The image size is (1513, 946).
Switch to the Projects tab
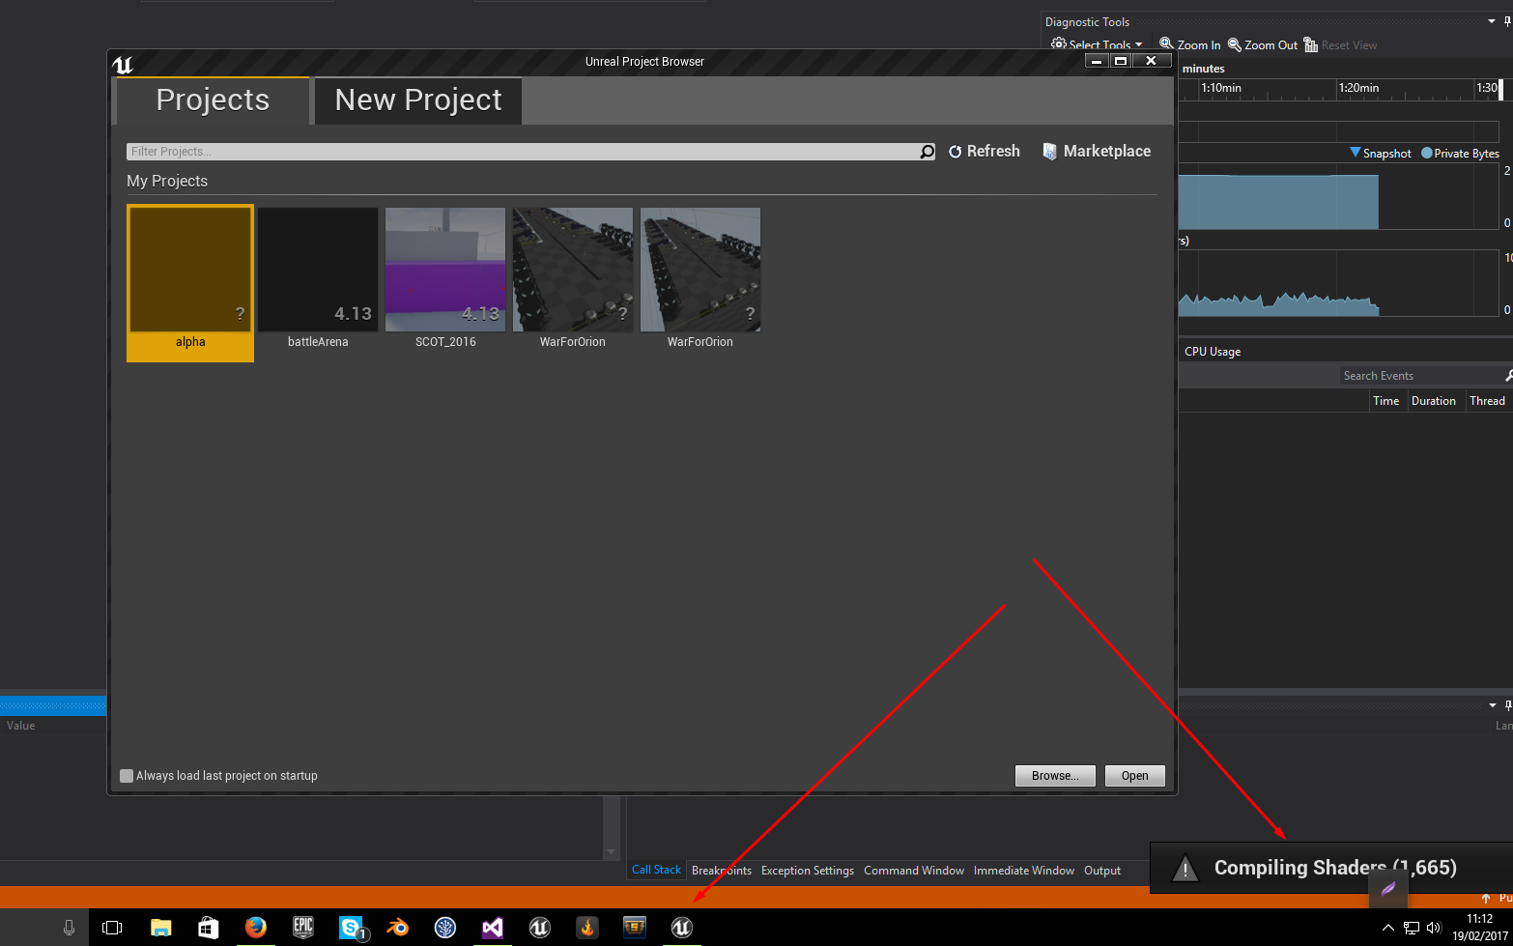[213, 100]
